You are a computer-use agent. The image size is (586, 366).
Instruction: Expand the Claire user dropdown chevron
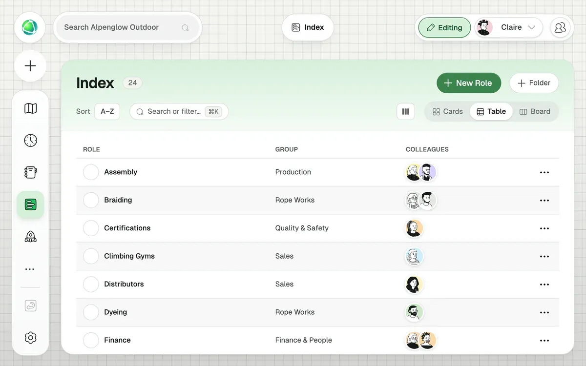coord(532,27)
